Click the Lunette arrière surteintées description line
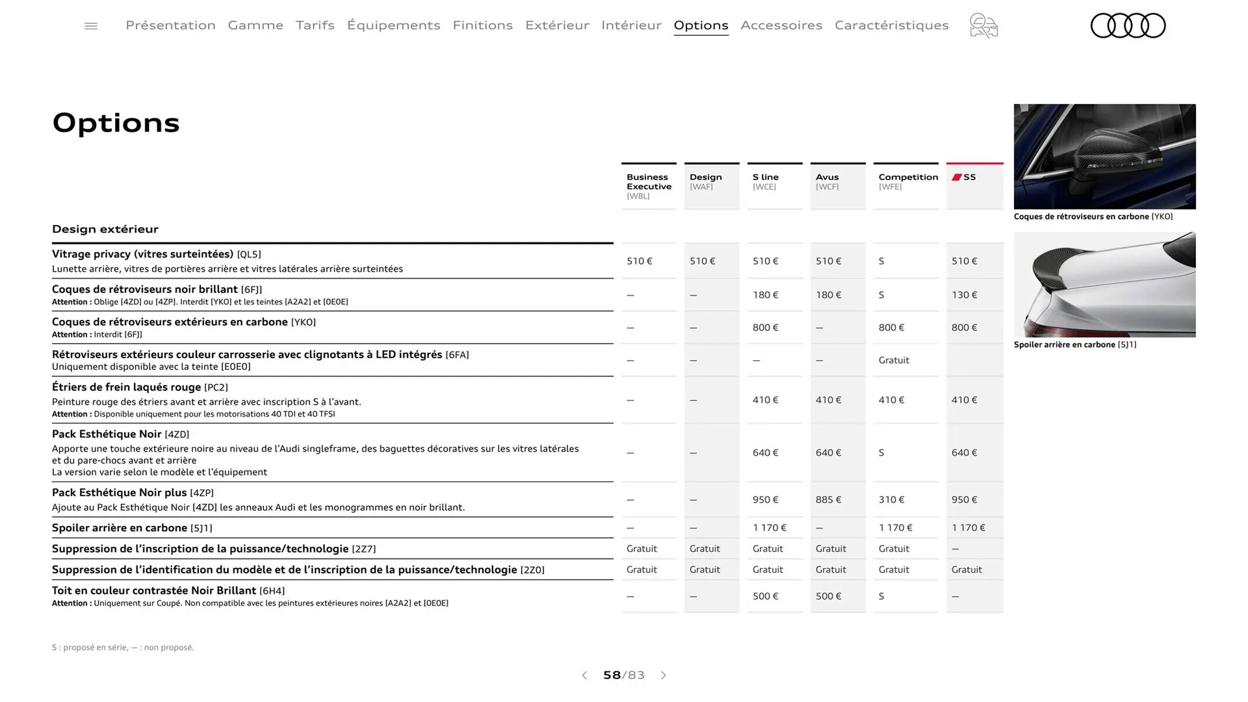 tap(227, 269)
